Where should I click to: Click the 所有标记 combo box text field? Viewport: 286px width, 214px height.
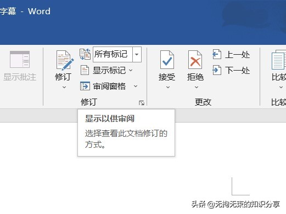coord(113,54)
